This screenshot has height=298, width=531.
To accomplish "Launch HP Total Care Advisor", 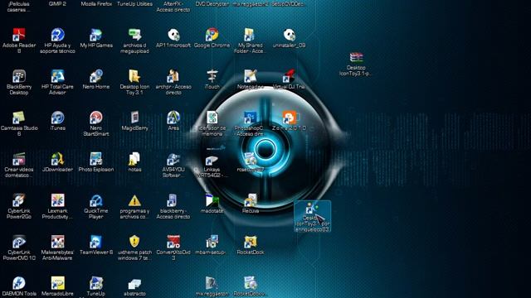I will (x=57, y=76).
